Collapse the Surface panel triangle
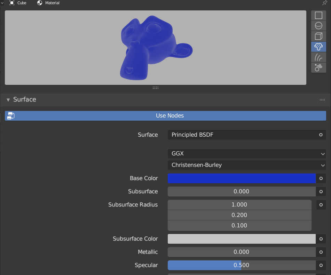331x275 pixels. coord(8,100)
